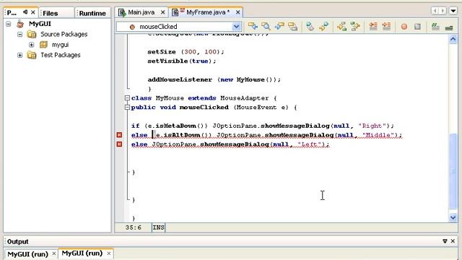Click the note icon with blue left arrow
462x260 pixels.
[x=279, y=27]
